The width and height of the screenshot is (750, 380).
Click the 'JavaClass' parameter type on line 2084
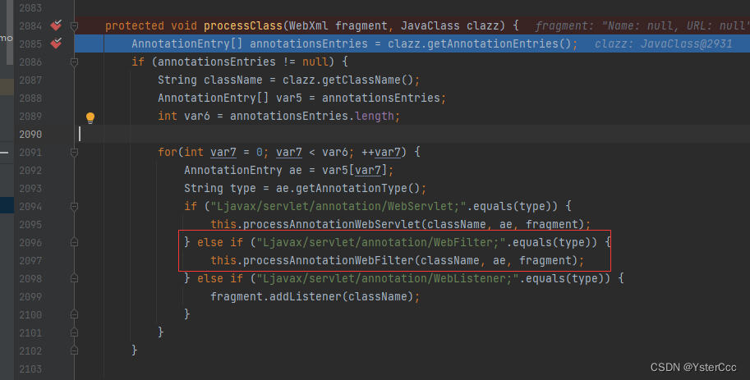[x=430, y=25]
